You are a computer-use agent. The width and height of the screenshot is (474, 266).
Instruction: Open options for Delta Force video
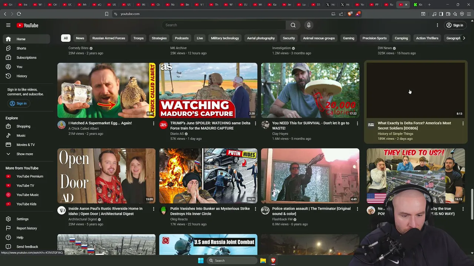click(463, 123)
